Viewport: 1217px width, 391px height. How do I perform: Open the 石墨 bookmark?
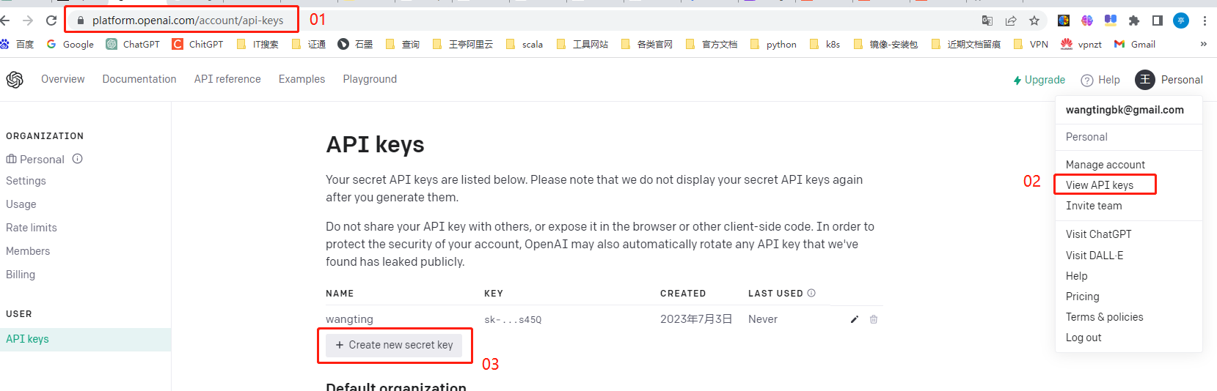pyautogui.click(x=355, y=44)
